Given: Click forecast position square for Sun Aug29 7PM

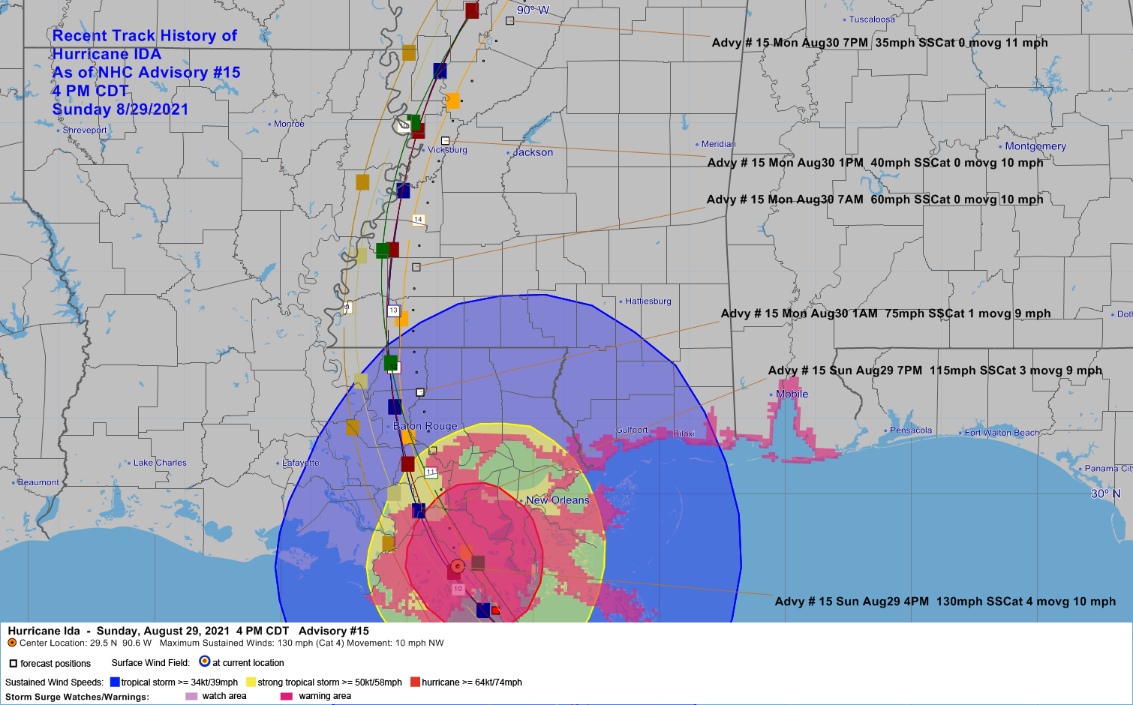Looking at the screenshot, I should [x=433, y=451].
